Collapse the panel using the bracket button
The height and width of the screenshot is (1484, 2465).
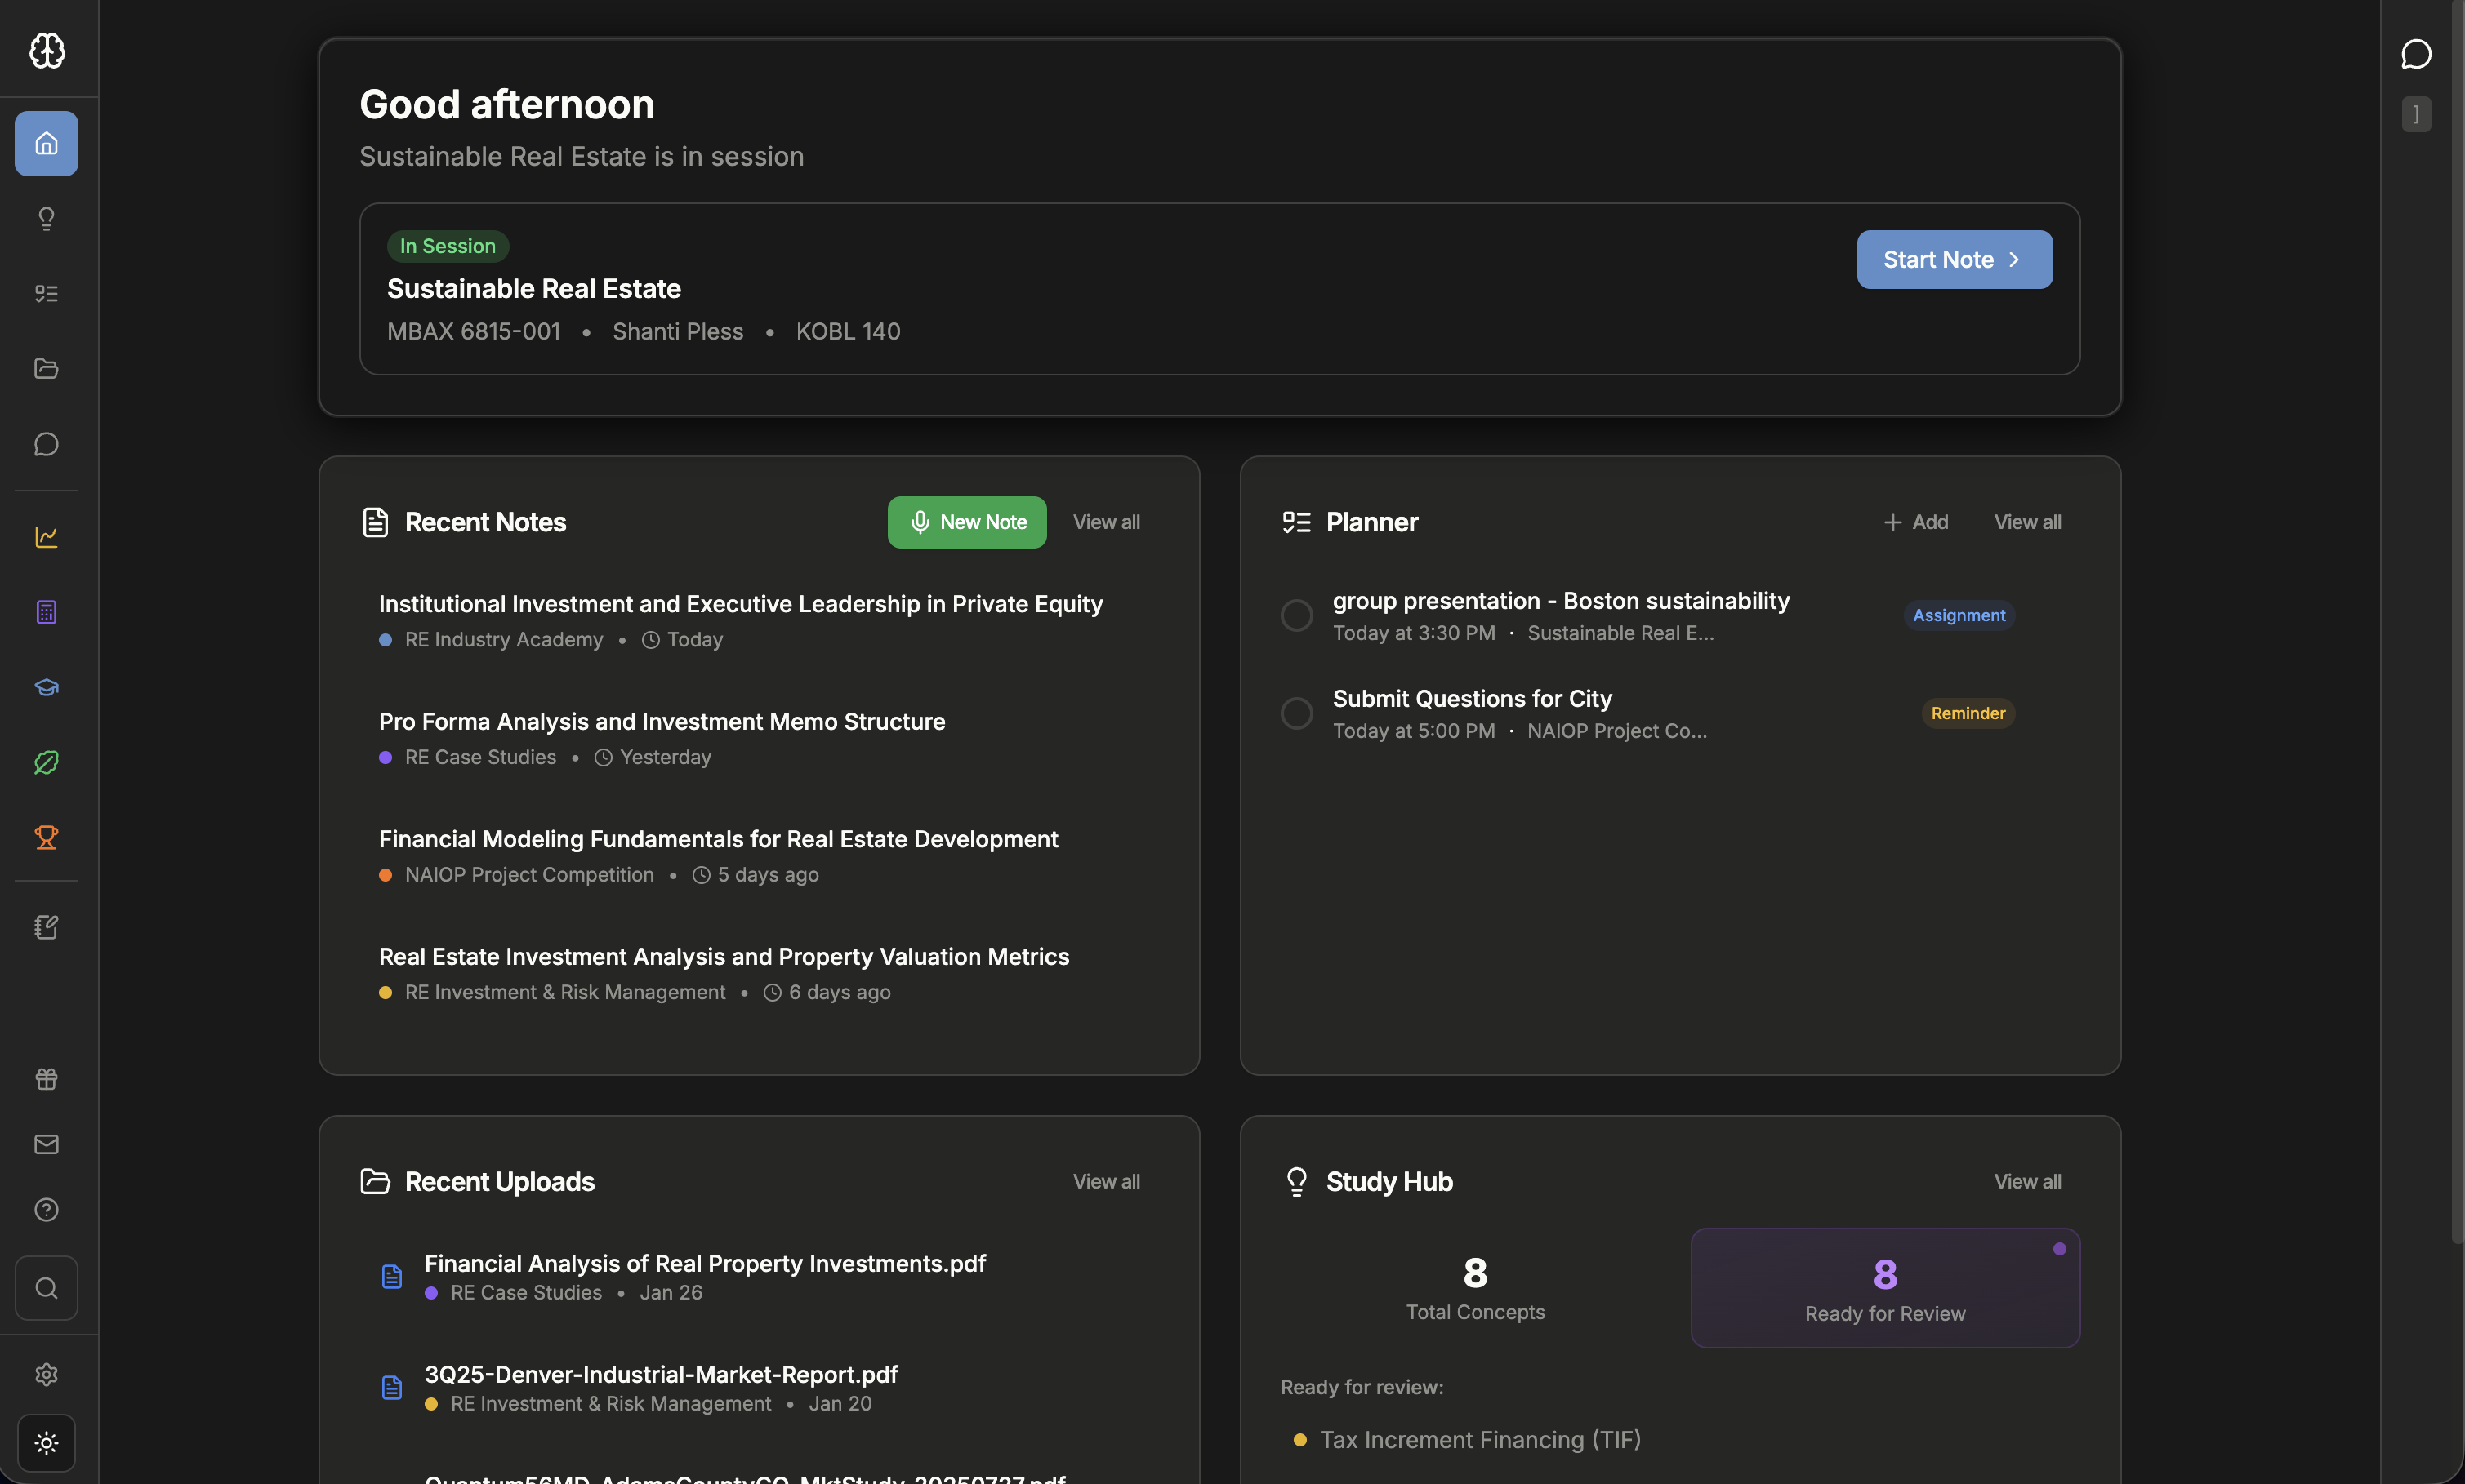[x=2417, y=113]
